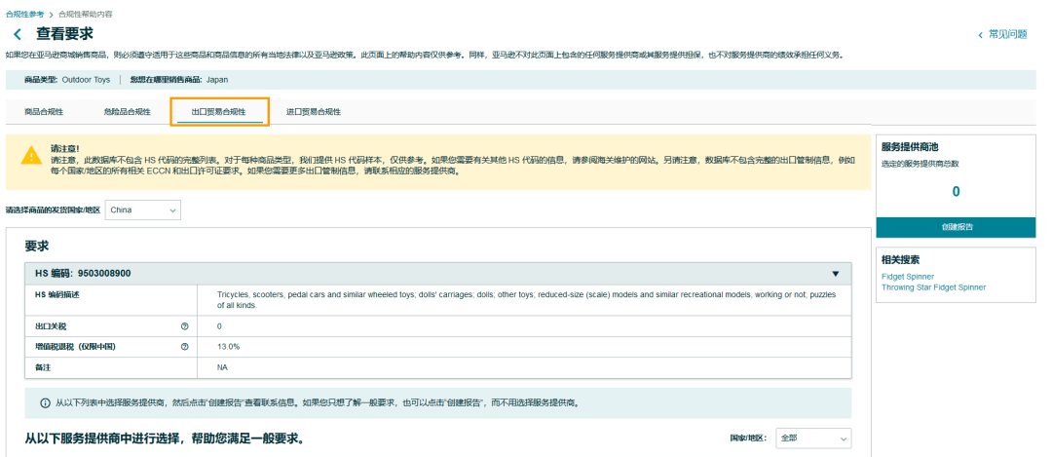Select the 出口贸易合规性 tab
The image size is (1052, 457).
[218, 112]
